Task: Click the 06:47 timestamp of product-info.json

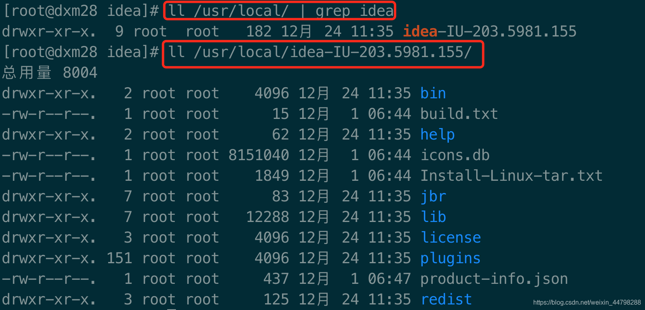Action: (389, 279)
